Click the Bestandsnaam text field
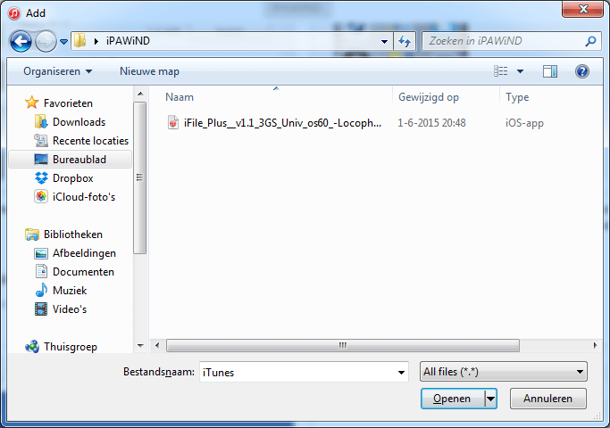Image resolution: width=610 pixels, height=428 pixels. 298,373
